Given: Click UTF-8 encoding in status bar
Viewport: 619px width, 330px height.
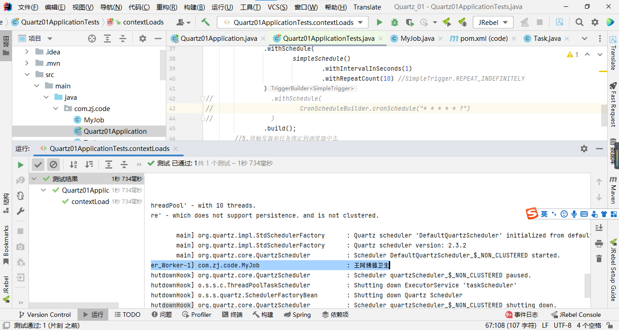Looking at the screenshot, I should click(562, 325).
